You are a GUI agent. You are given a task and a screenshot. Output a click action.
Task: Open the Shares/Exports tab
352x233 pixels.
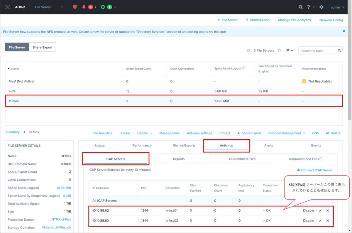point(184,145)
